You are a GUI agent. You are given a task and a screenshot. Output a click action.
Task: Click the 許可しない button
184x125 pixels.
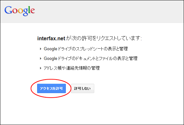83,89
